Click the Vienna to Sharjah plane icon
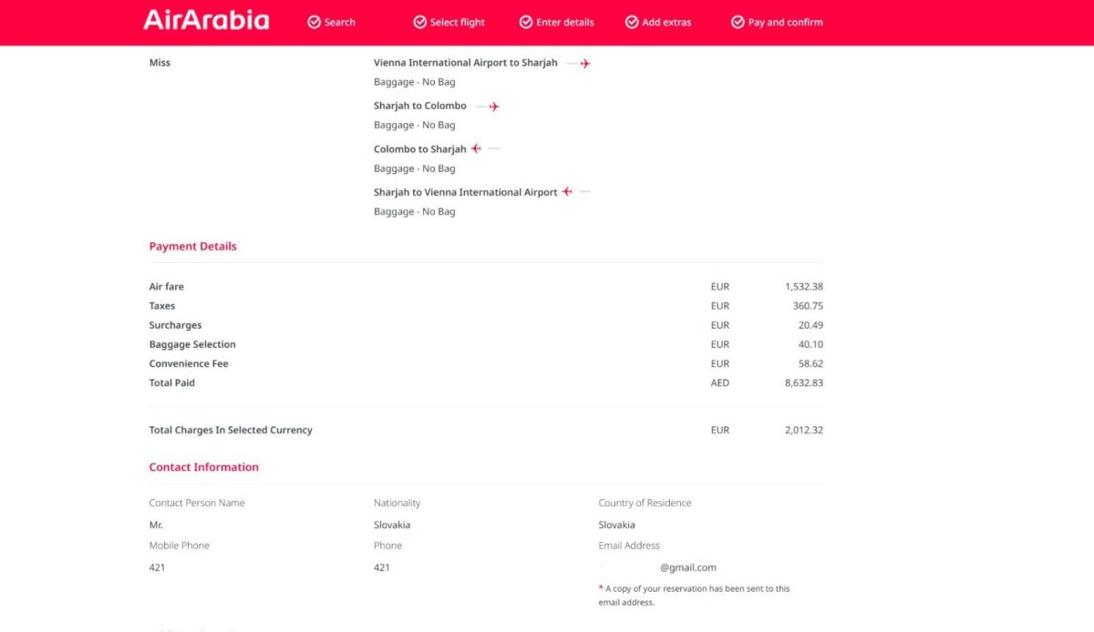The width and height of the screenshot is (1094, 632). pos(584,64)
